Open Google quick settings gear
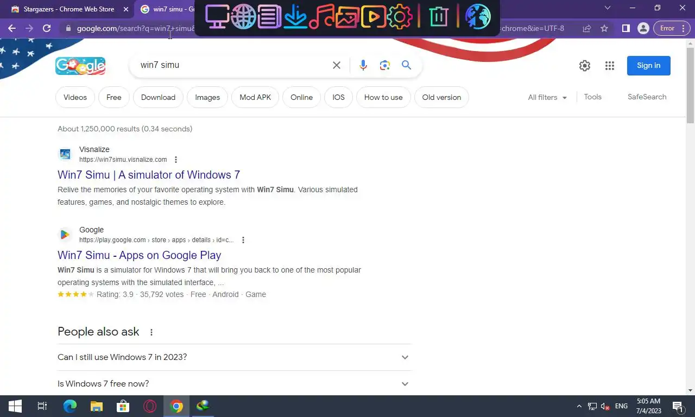Viewport: 695px width, 417px height. coord(585,66)
